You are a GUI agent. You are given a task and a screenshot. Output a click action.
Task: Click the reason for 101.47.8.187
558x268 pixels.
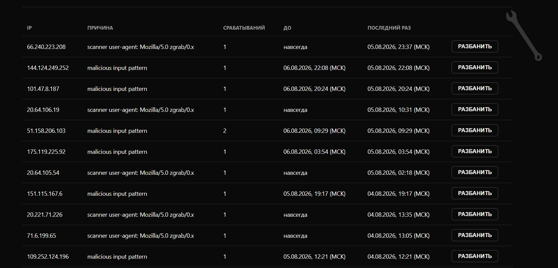[117, 89]
